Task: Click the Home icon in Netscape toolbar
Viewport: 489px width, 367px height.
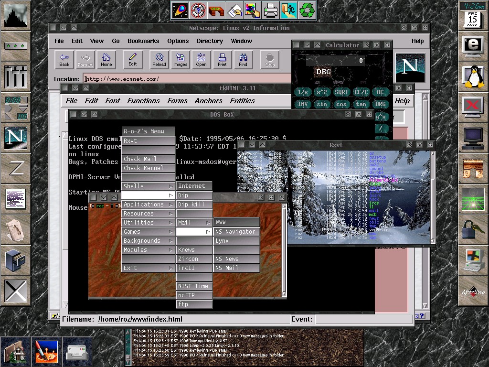Action: (x=106, y=59)
